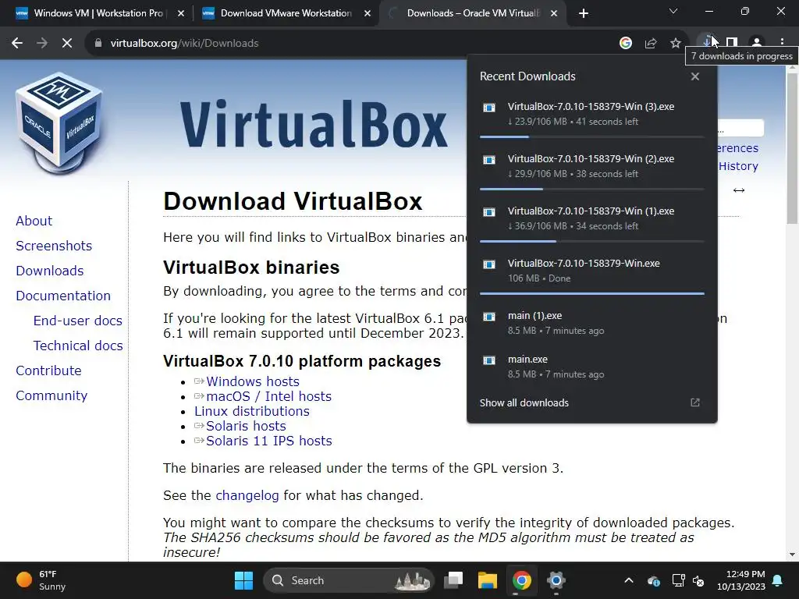Image resolution: width=799 pixels, height=599 pixels.
Task: Open downloads page via external-link icon
Action: click(695, 402)
